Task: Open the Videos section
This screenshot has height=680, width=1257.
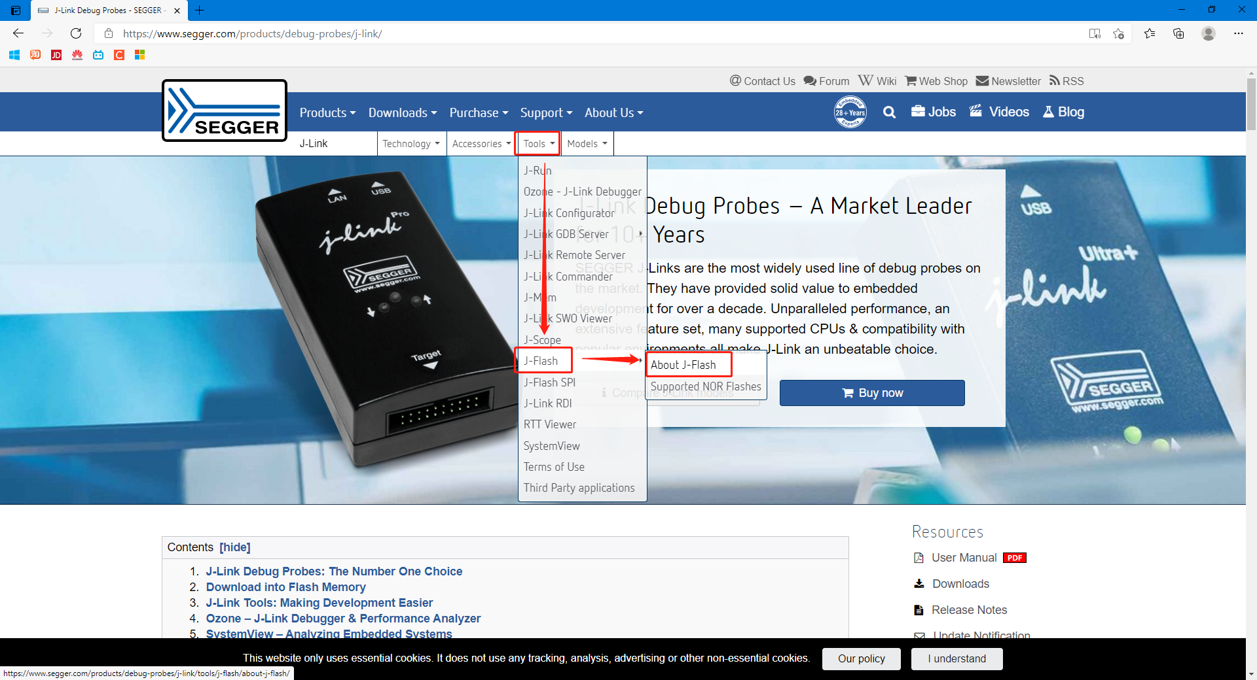Action: [998, 112]
